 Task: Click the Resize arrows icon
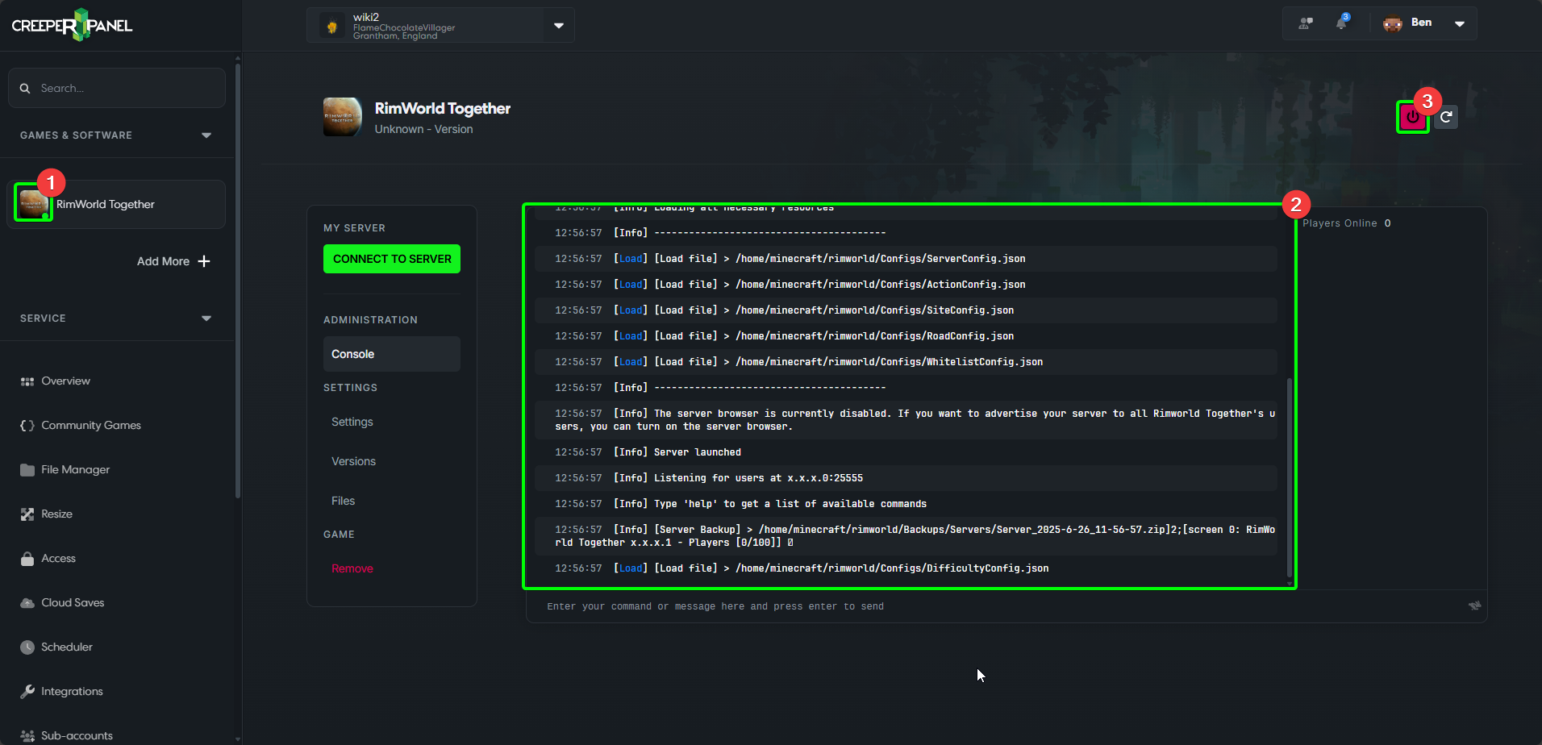tap(27, 514)
